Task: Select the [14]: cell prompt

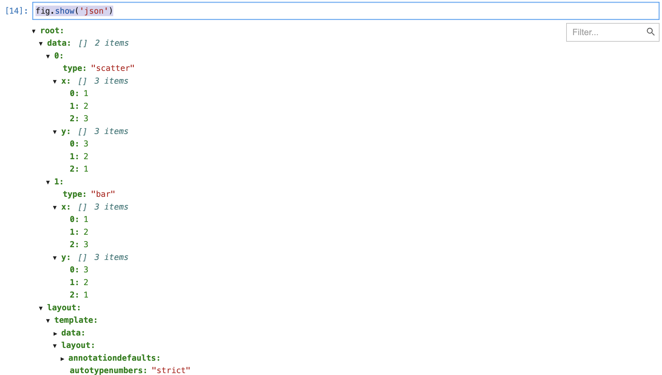Action: 16,11
